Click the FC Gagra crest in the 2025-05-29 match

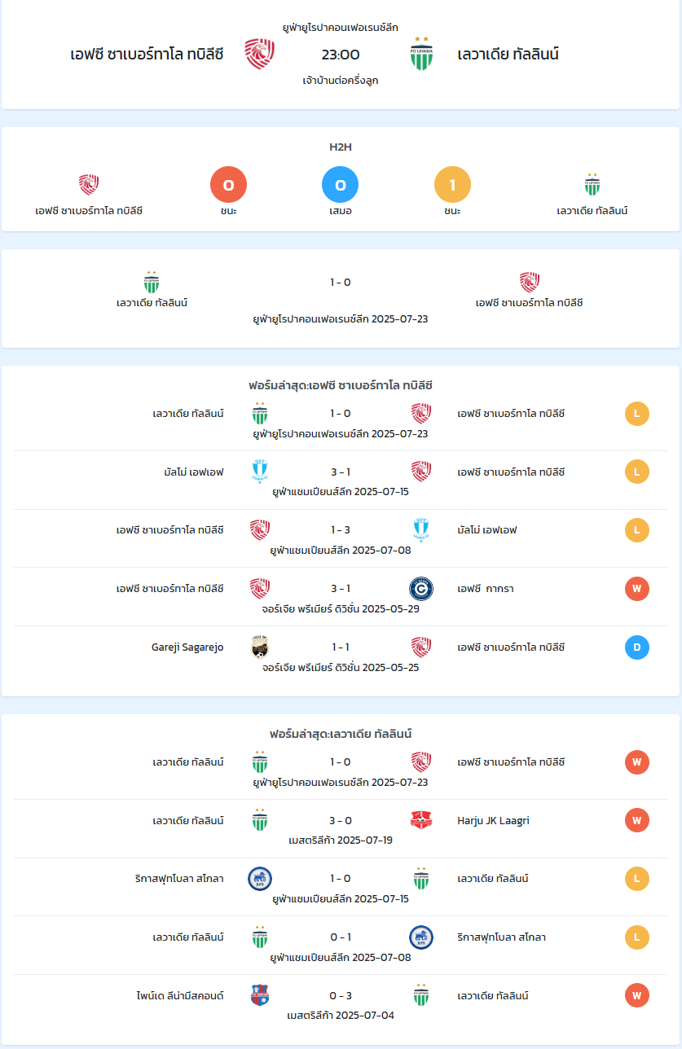(x=421, y=589)
